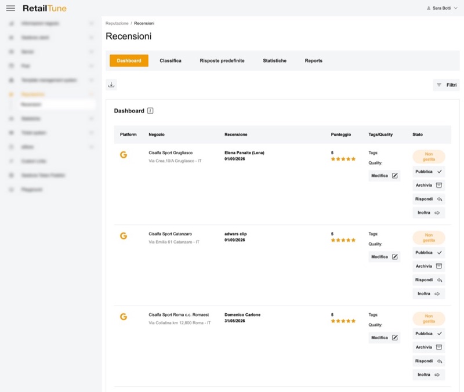Show Dashboard info icon details

tap(150, 111)
